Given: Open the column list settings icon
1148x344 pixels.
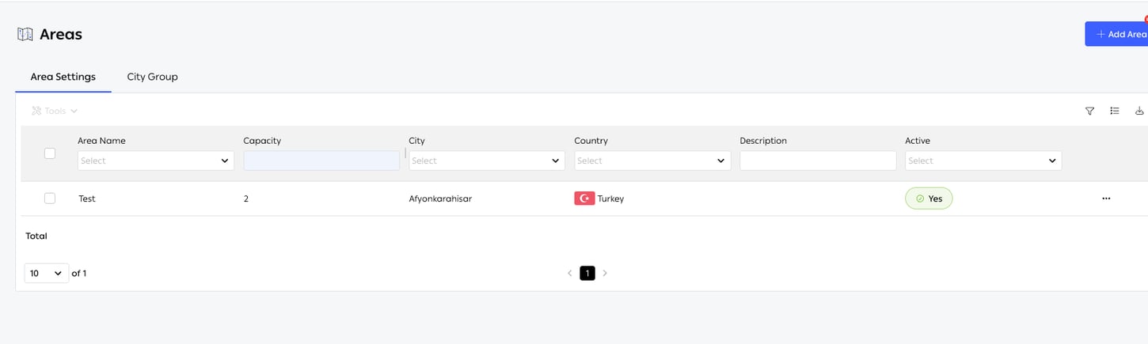Looking at the screenshot, I should (x=1115, y=112).
